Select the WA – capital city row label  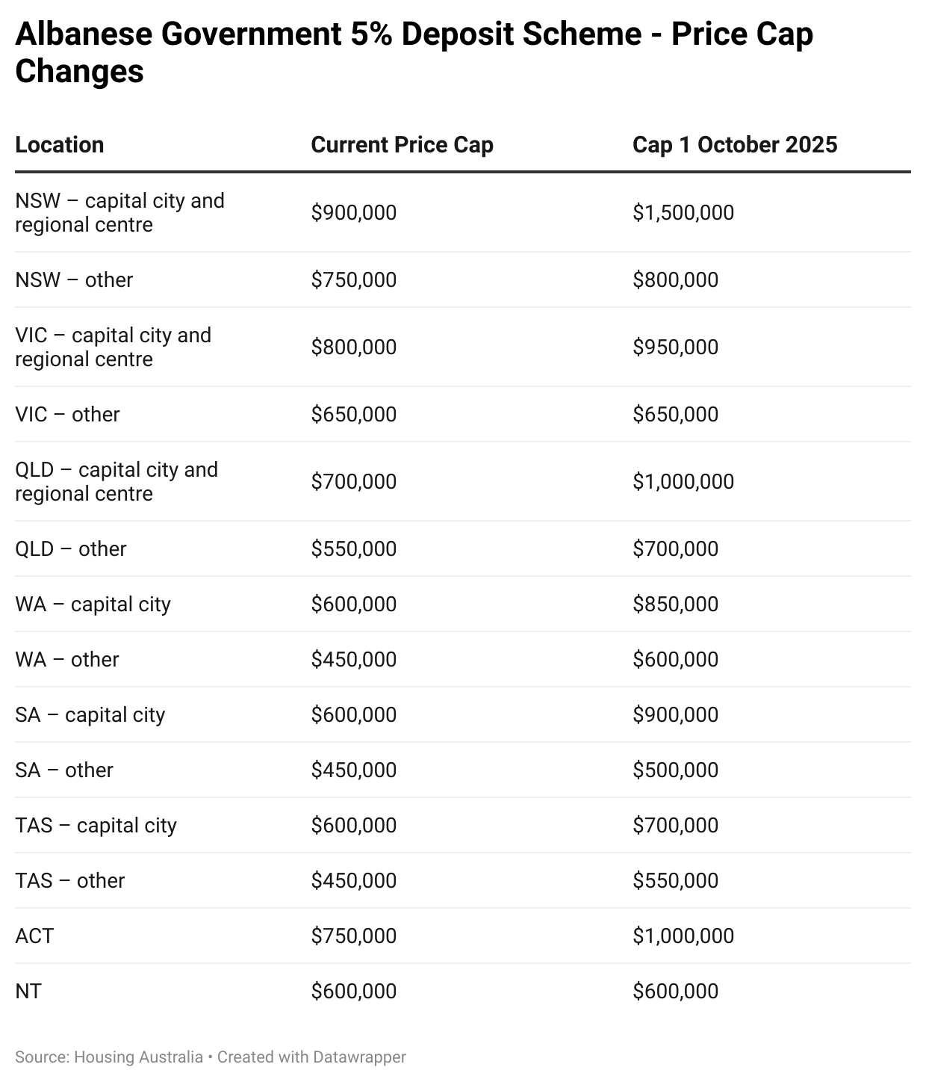[x=93, y=605]
